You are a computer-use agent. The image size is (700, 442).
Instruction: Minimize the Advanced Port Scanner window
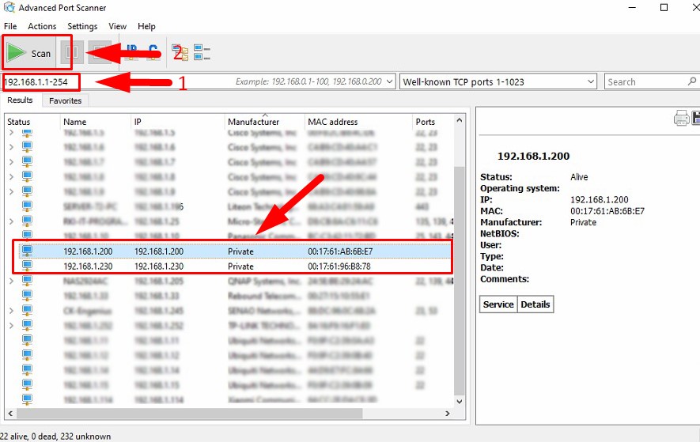pos(632,8)
